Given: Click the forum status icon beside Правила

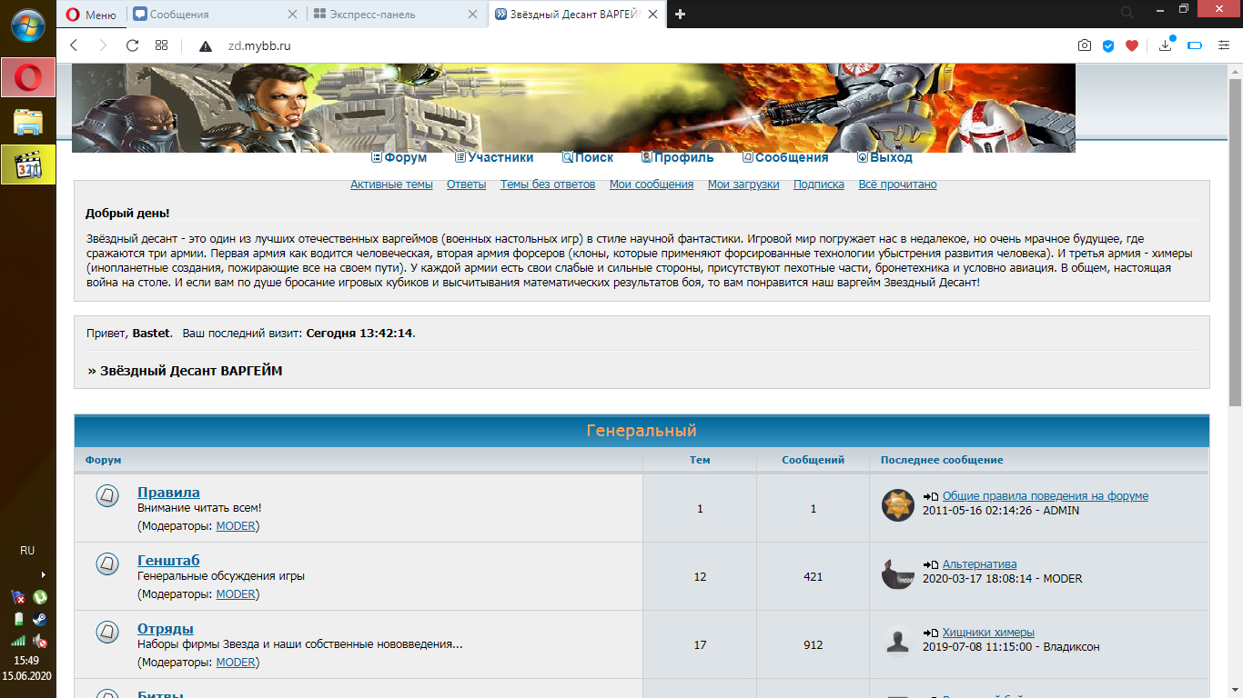Looking at the screenshot, I should point(107,495).
